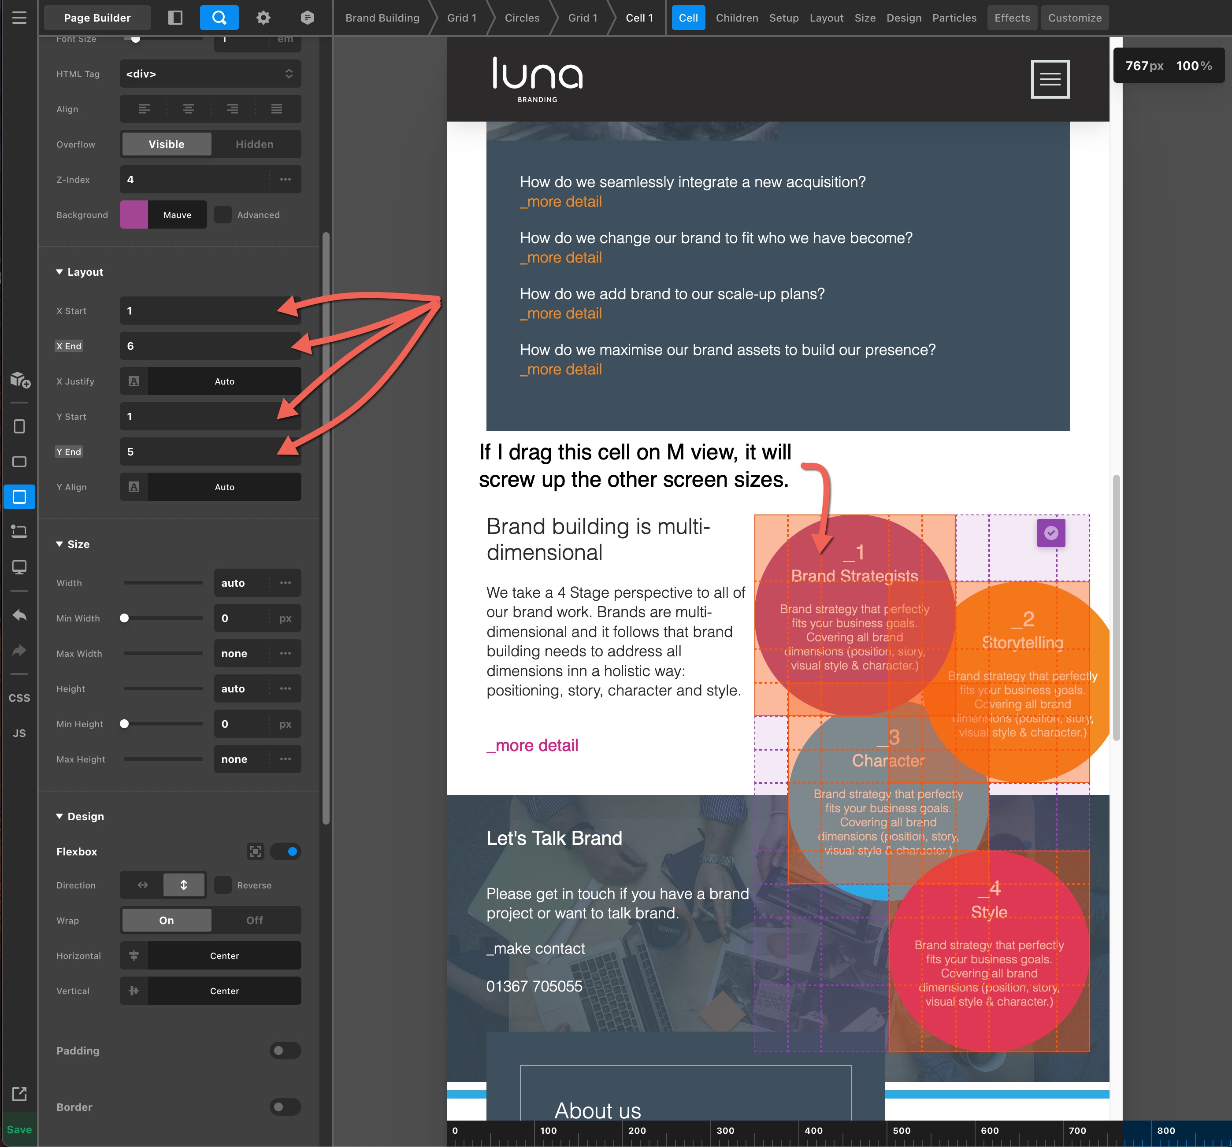Click the blue search magnifier icon
Viewport: 1232px width, 1147px height.
pyautogui.click(x=219, y=17)
